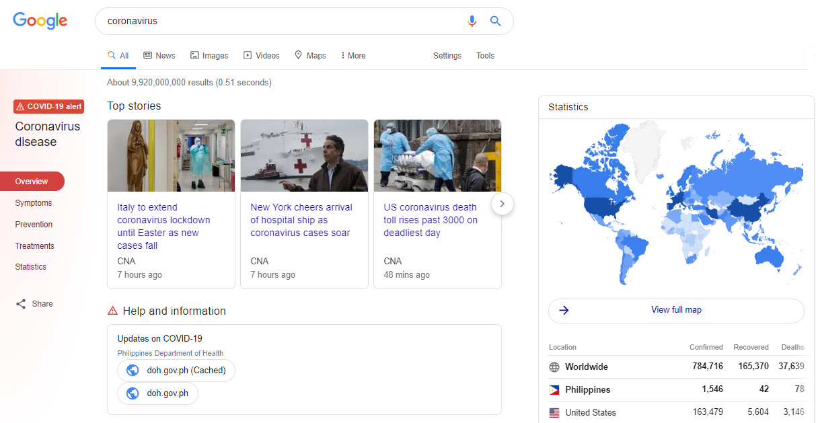Switch to the Images tab

[x=209, y=56]
